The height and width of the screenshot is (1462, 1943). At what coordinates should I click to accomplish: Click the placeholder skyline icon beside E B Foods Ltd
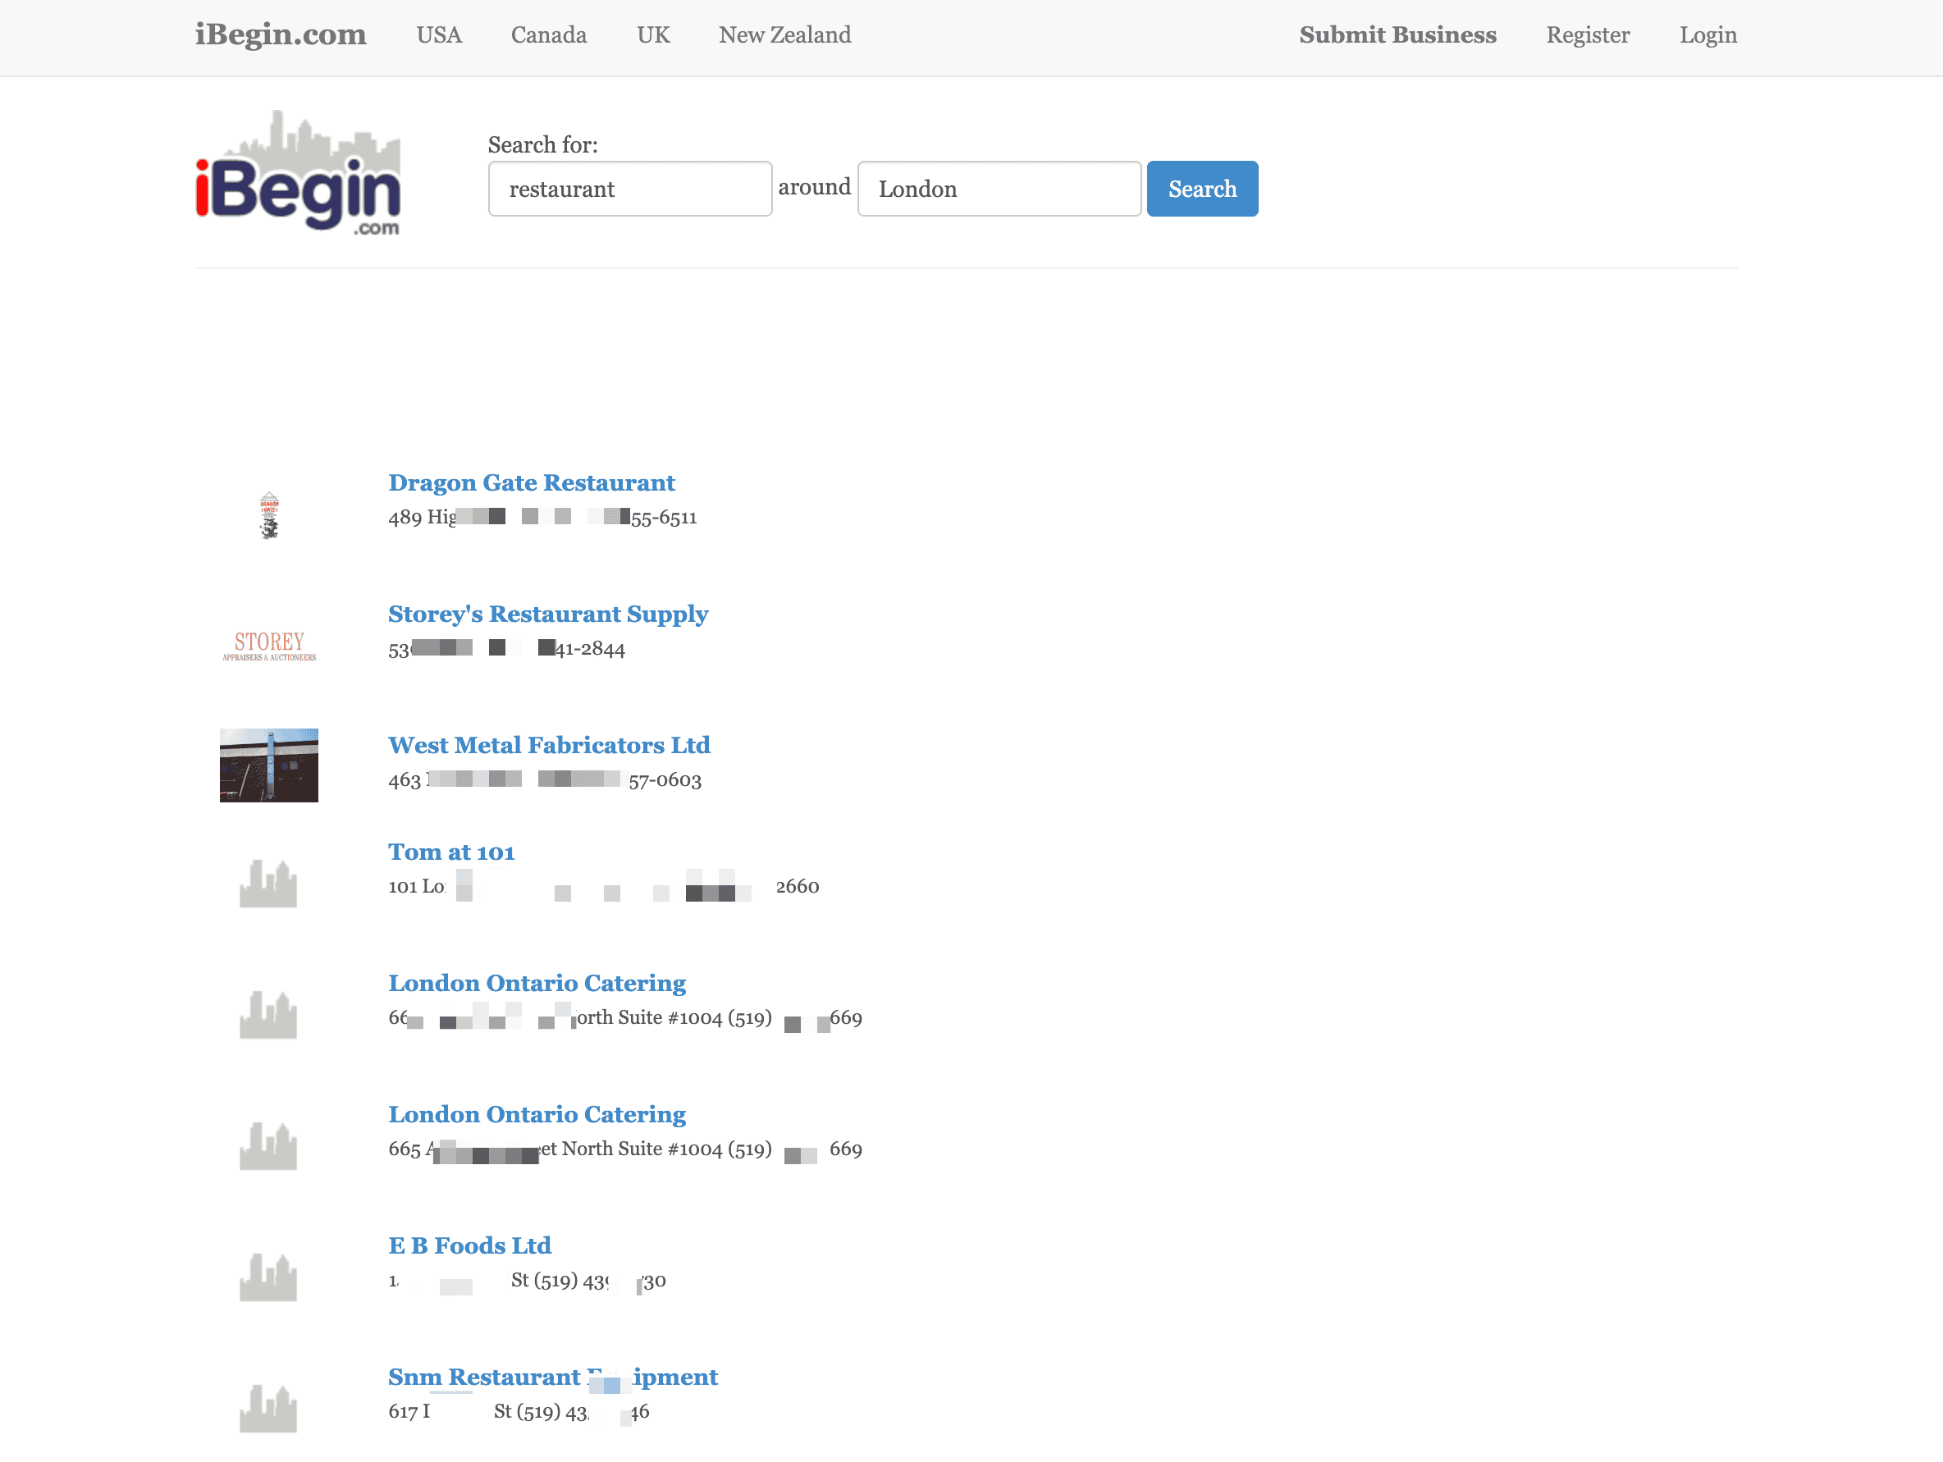pyautogui.click(x=269, y=1277)
